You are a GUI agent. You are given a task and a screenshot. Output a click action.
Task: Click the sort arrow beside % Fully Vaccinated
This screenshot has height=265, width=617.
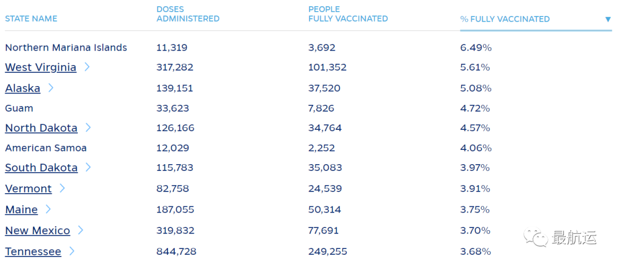click(608, 19)
